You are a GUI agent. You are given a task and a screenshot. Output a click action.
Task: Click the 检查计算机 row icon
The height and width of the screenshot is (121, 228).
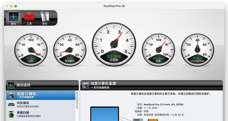tap(11, 95)
